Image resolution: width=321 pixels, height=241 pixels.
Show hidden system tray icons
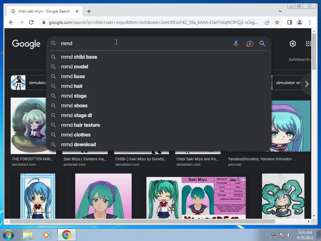[x=266, y=235]
